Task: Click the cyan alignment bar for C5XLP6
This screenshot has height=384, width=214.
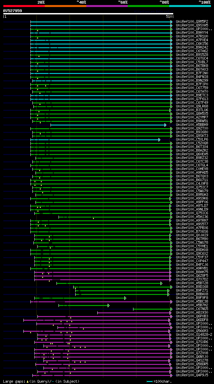Action: (95, 140)
